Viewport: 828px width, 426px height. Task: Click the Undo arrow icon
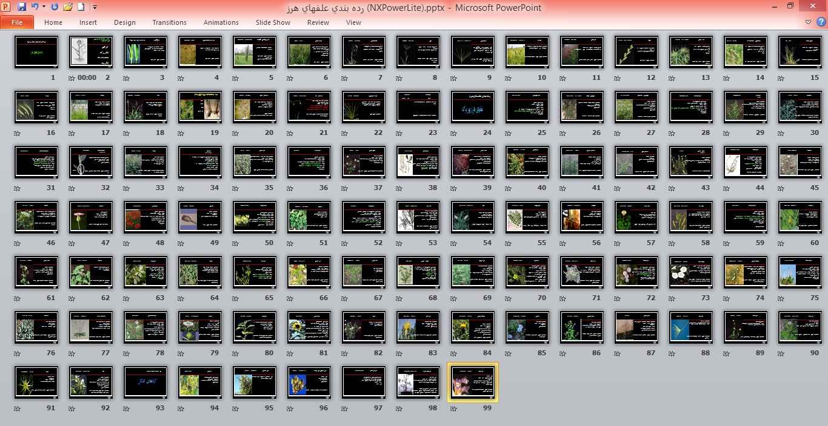(35, 7)
